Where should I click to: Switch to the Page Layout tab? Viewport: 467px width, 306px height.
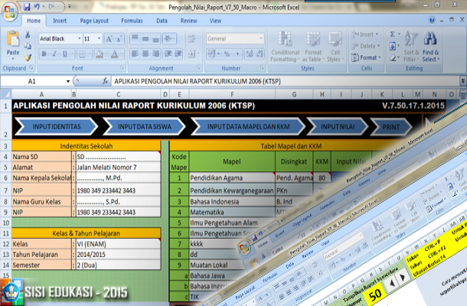94,21
